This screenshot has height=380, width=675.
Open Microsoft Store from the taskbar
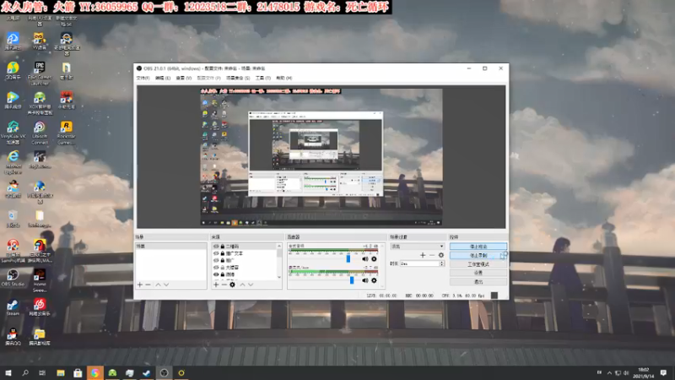(x=78, y=372)
